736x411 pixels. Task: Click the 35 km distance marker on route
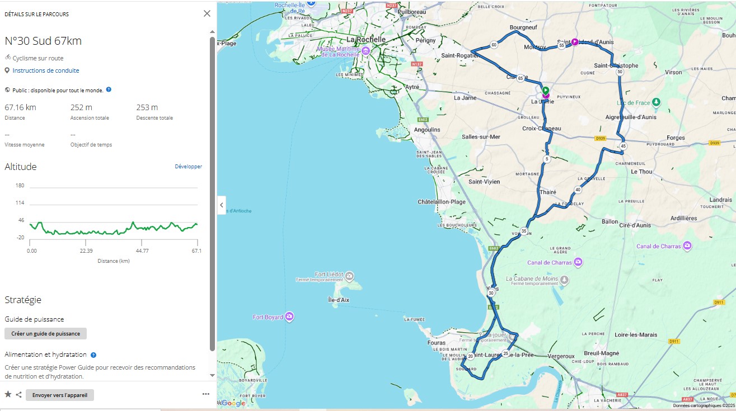click(x=524, y=231)
